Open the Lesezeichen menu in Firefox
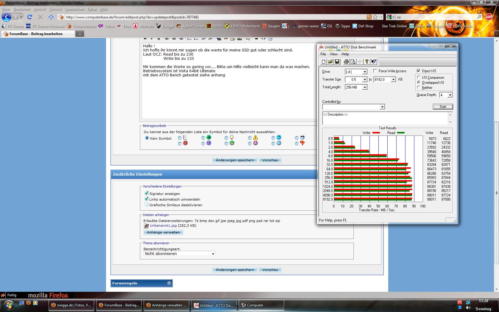 pos(74,9)
